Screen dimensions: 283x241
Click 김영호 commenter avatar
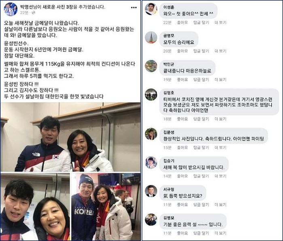(151, 94)
